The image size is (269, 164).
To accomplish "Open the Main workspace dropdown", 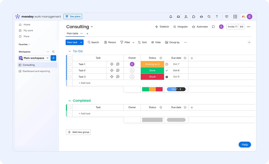I will (34, 58).
